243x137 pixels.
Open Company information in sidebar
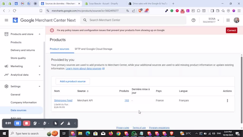pyautogui.click(x=24, y=103)
